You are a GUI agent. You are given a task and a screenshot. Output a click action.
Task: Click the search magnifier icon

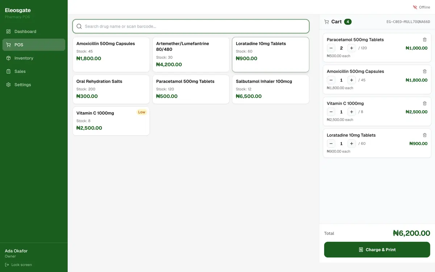point(79,26)
